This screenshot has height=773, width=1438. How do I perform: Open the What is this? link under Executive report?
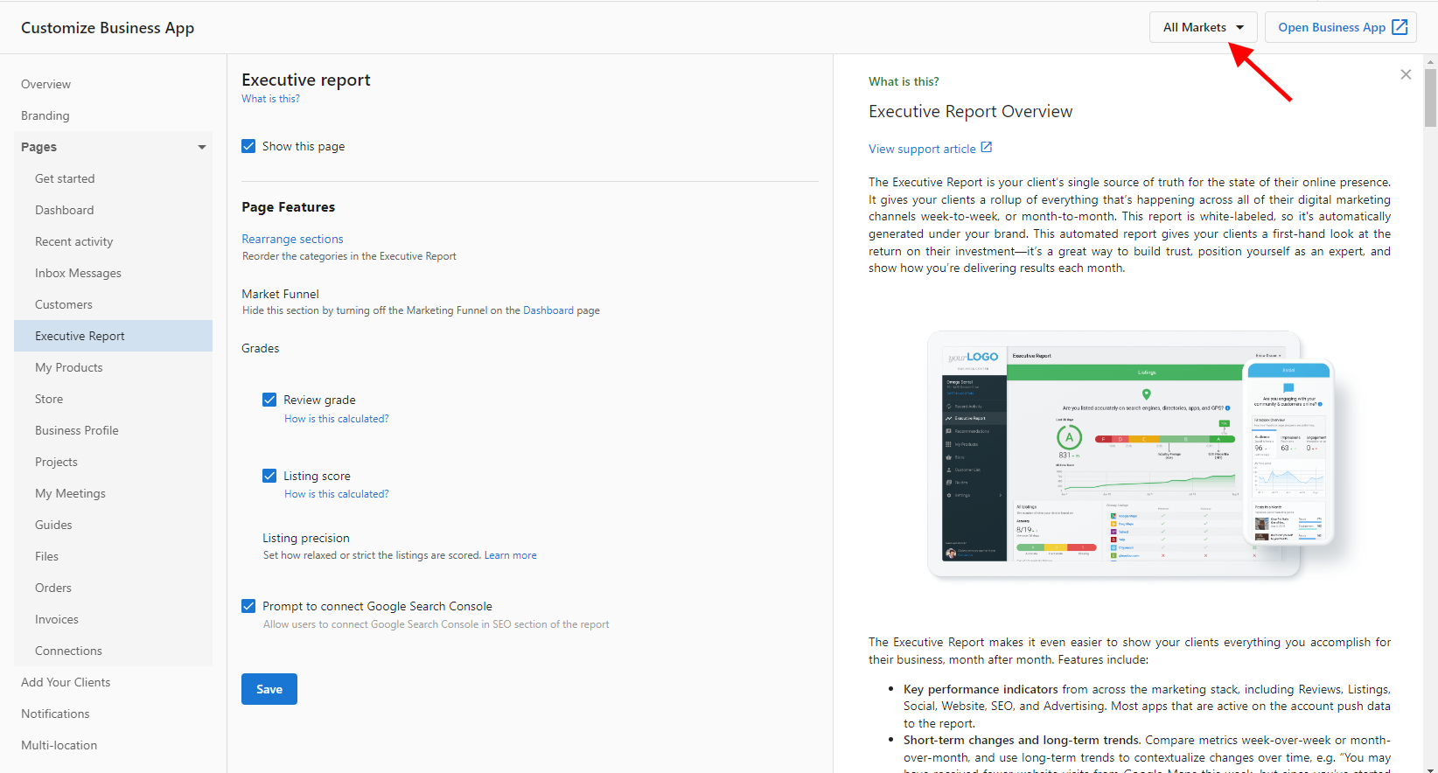(x=270, y=99)
